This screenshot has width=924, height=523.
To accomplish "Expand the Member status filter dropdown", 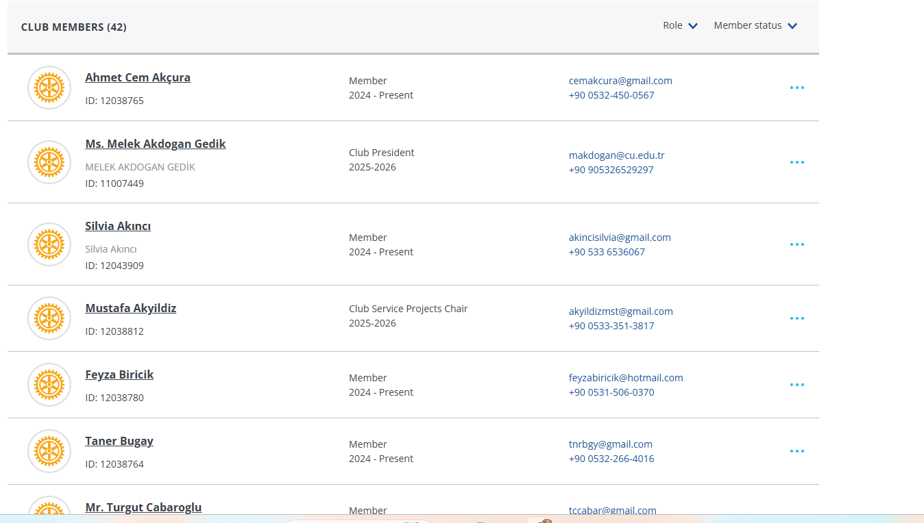I will coord(755,25).
